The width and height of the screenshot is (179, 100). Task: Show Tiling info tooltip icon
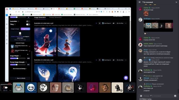coord(15,24)
